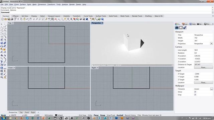Click the Camera Location Place button

[203, 67]
